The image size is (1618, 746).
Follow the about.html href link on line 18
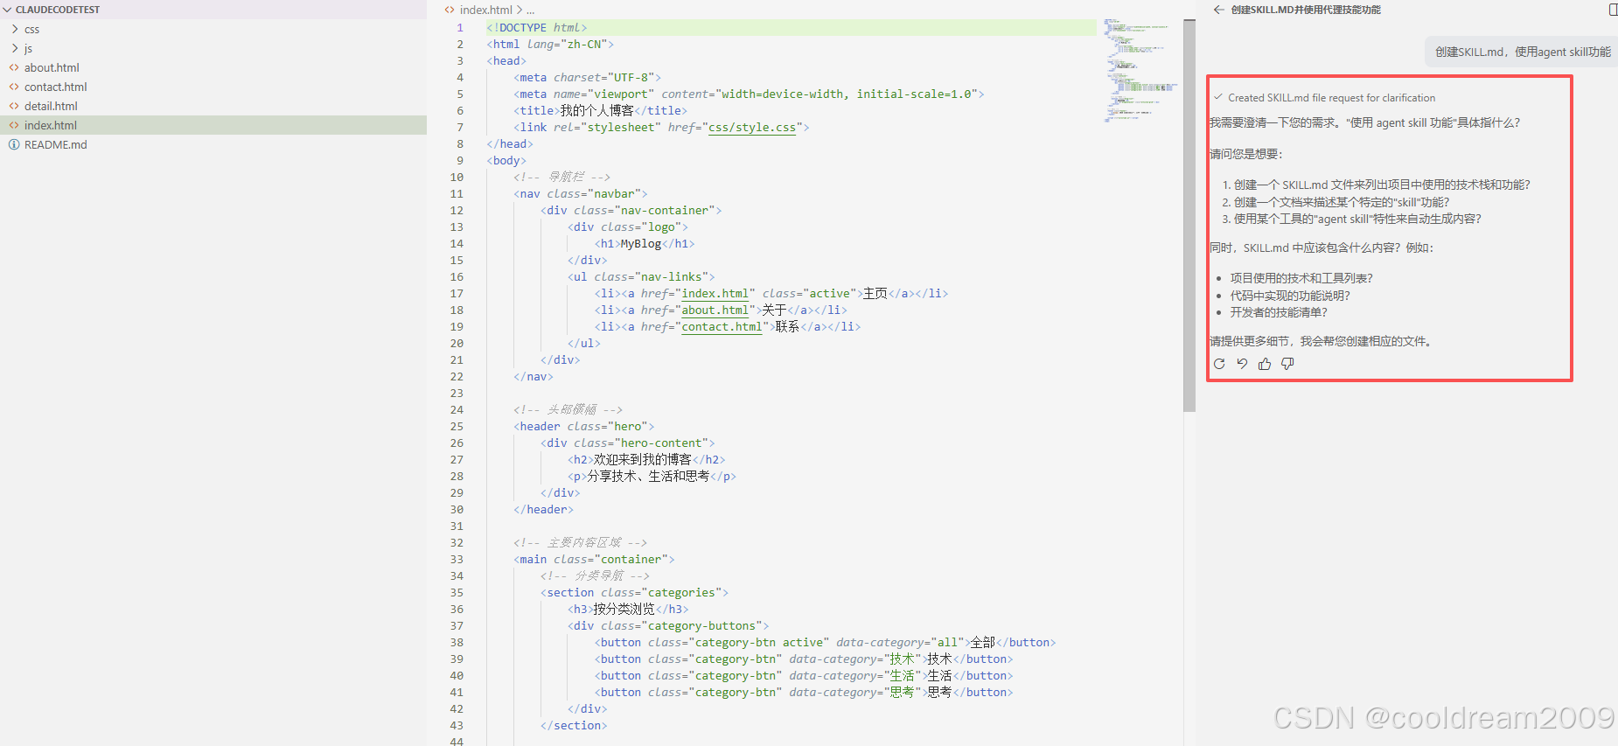tap(715, 310)
